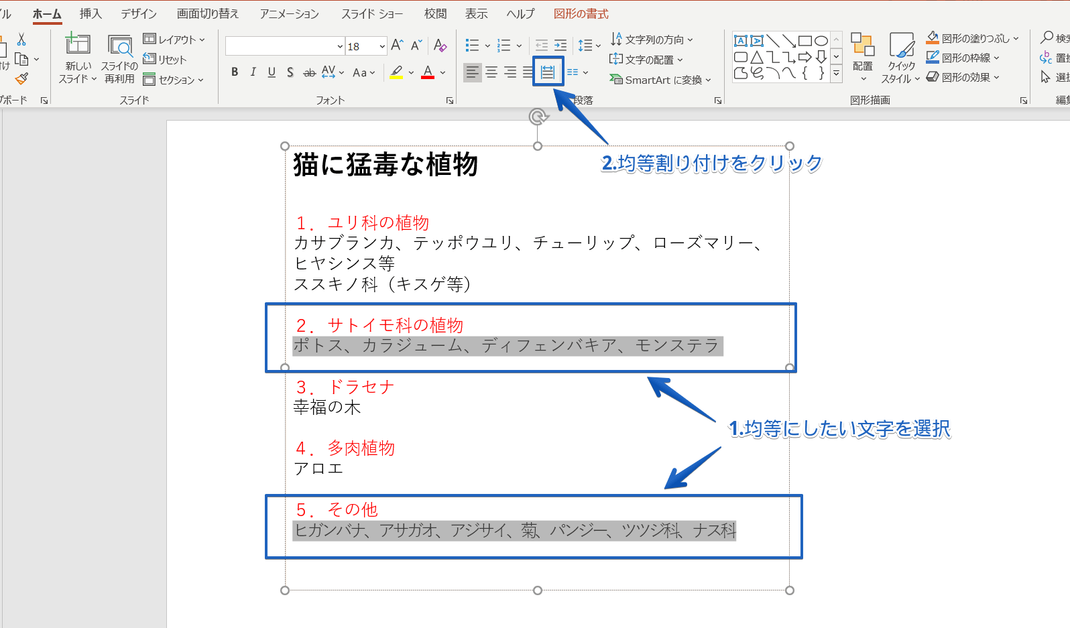Toggle Bold formatting
Screen dimensions: 1070x628
point(235,72)
